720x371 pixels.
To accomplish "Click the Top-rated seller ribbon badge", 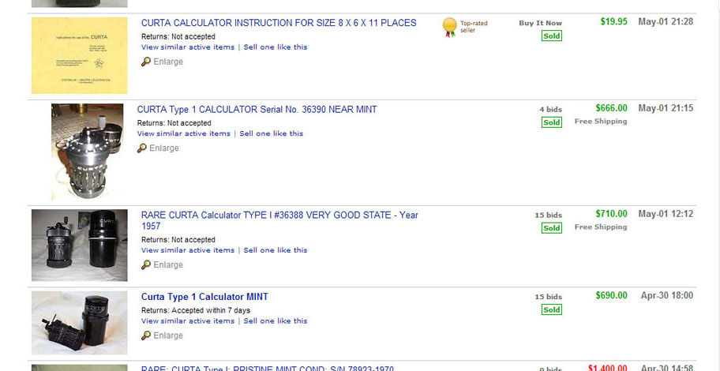I will point(449,28).
